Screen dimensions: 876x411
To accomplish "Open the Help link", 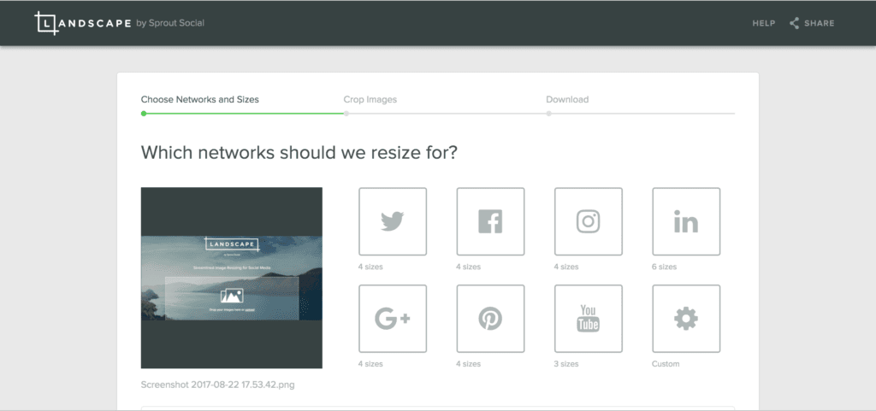I will click(763, 23).
